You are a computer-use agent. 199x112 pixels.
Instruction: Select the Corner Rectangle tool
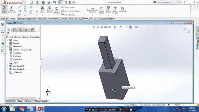coord(19,11)
